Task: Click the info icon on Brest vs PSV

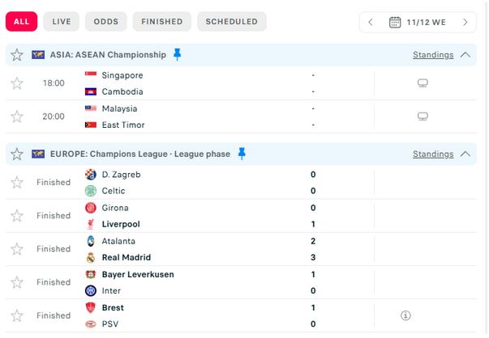Action: pyautogui.click(x=405, y=315)
